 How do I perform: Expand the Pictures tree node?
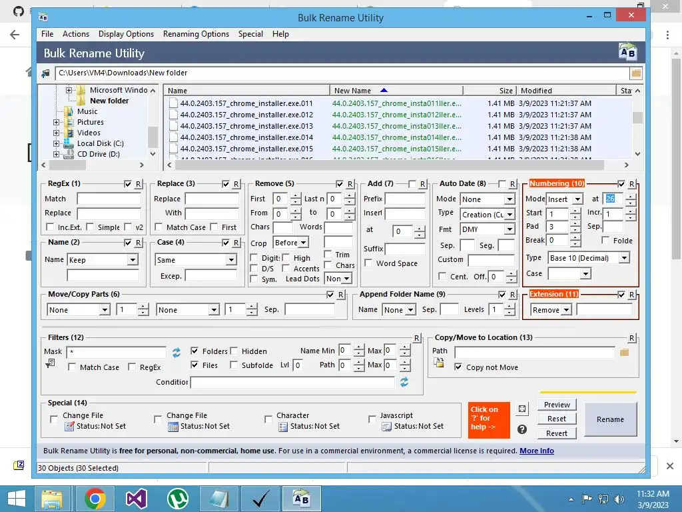pyautogui.click(x=56, y=123)
